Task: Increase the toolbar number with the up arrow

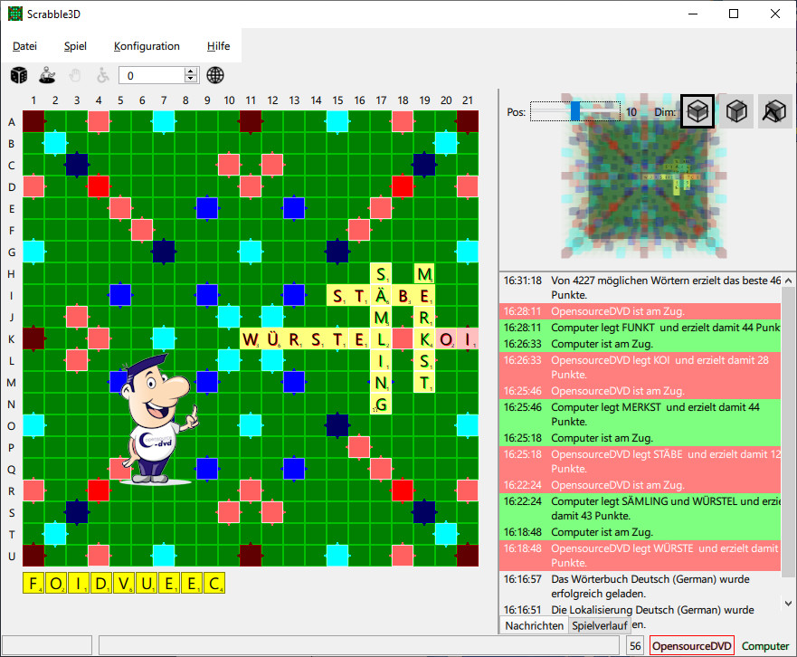Action: [190, 71]
